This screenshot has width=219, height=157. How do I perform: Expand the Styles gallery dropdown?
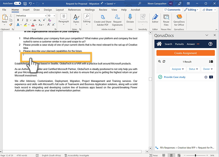click(76, 25)
